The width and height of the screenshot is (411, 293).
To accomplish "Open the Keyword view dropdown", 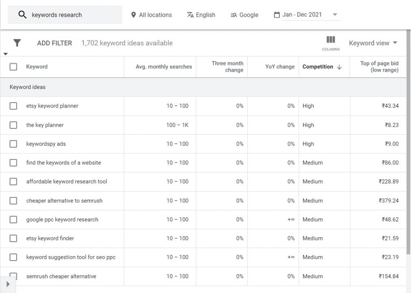I will pyautogui.click(x=373, y=43).
